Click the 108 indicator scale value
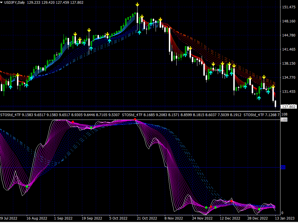The height and width of the screenshot is (223, 298). [284, 114]
